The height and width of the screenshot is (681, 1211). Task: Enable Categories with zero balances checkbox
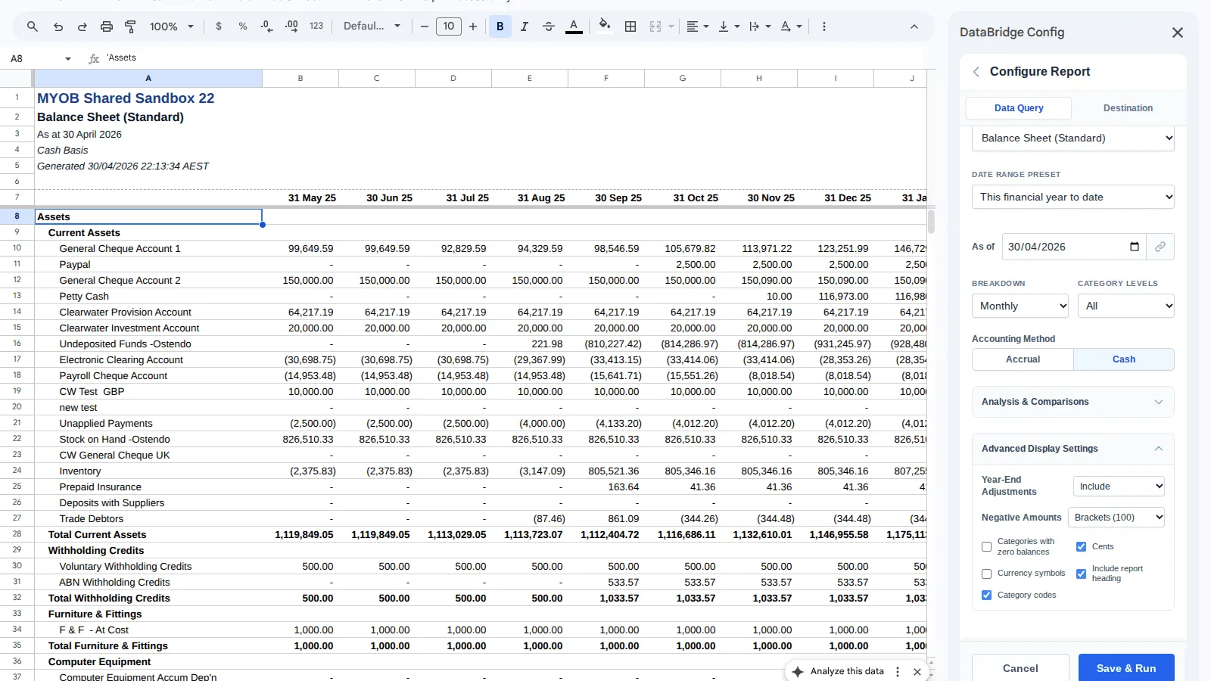tap(986, 547)
